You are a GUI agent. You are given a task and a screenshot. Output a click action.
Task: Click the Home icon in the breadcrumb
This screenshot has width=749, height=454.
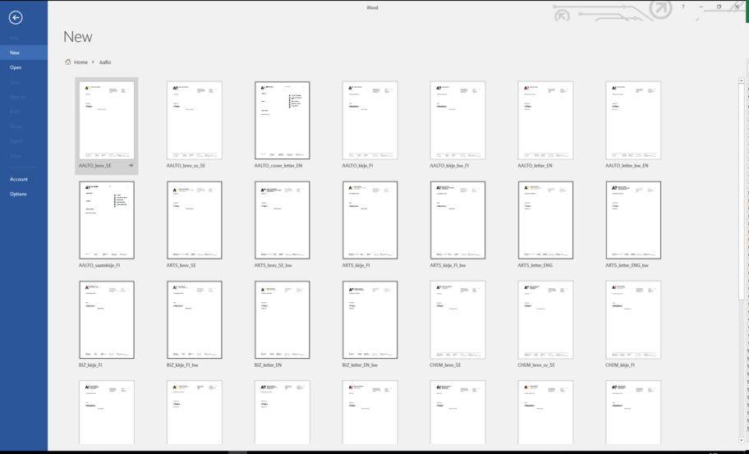click(68, 62)
